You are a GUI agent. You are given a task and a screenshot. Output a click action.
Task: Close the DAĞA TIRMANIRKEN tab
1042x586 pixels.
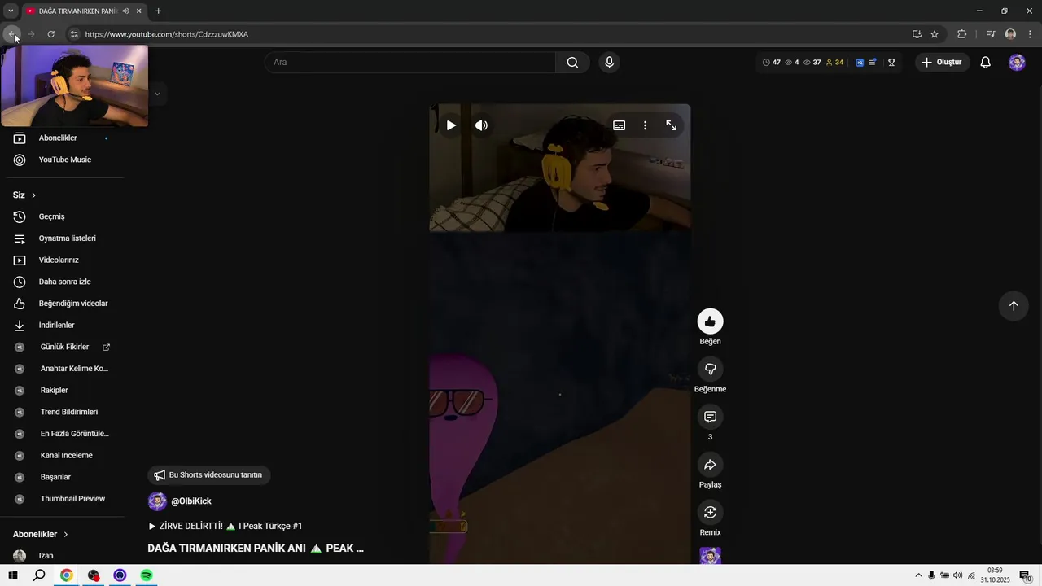[138, 11]
